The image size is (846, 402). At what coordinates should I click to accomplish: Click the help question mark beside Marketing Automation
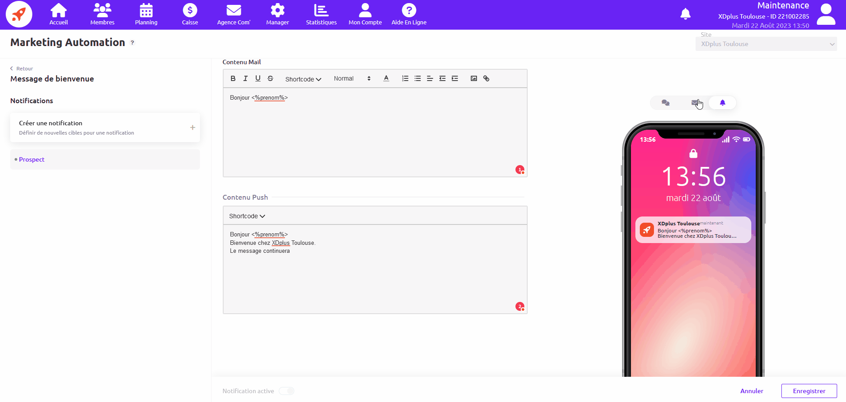pos(132,43)
